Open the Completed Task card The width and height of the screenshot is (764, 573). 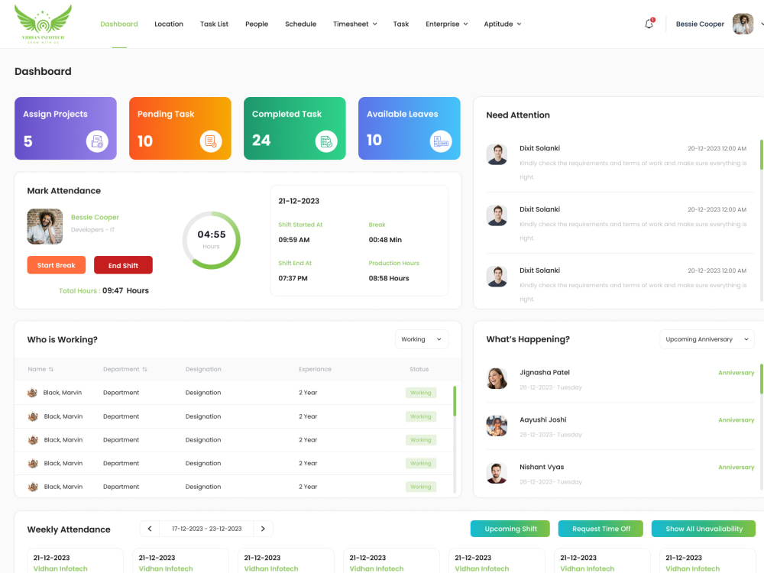(295, 128)
